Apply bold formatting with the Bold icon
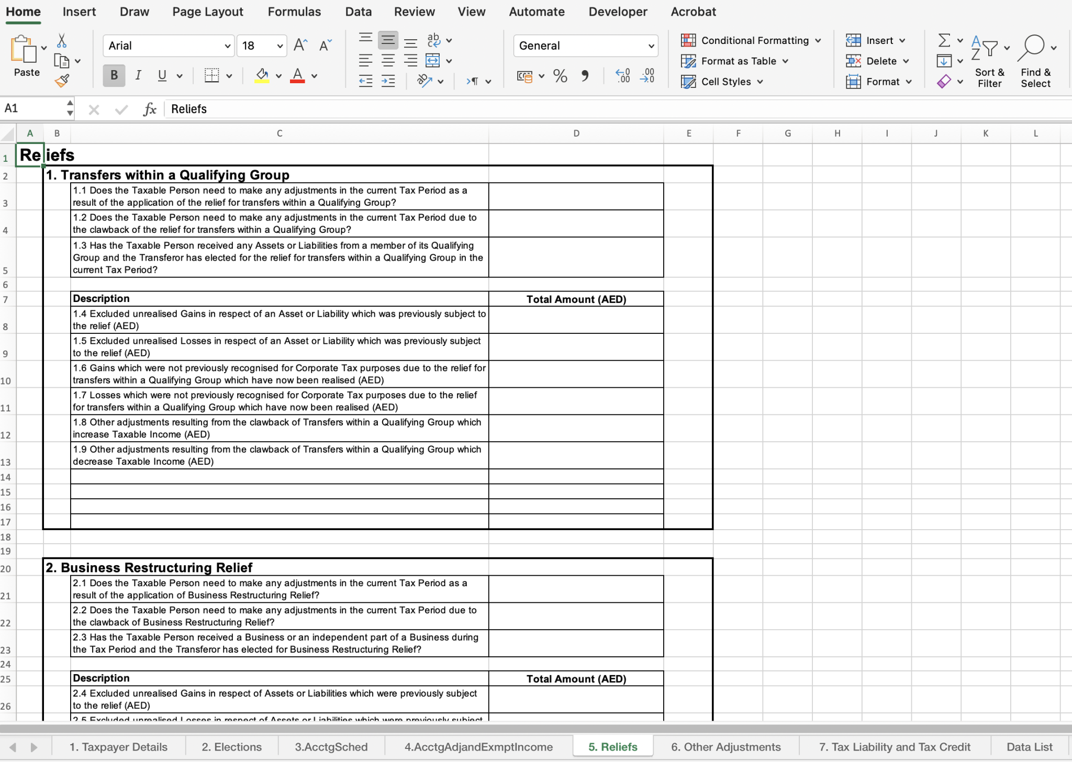The height and width of the screenshot is (762, 1072). coord(114,75)
